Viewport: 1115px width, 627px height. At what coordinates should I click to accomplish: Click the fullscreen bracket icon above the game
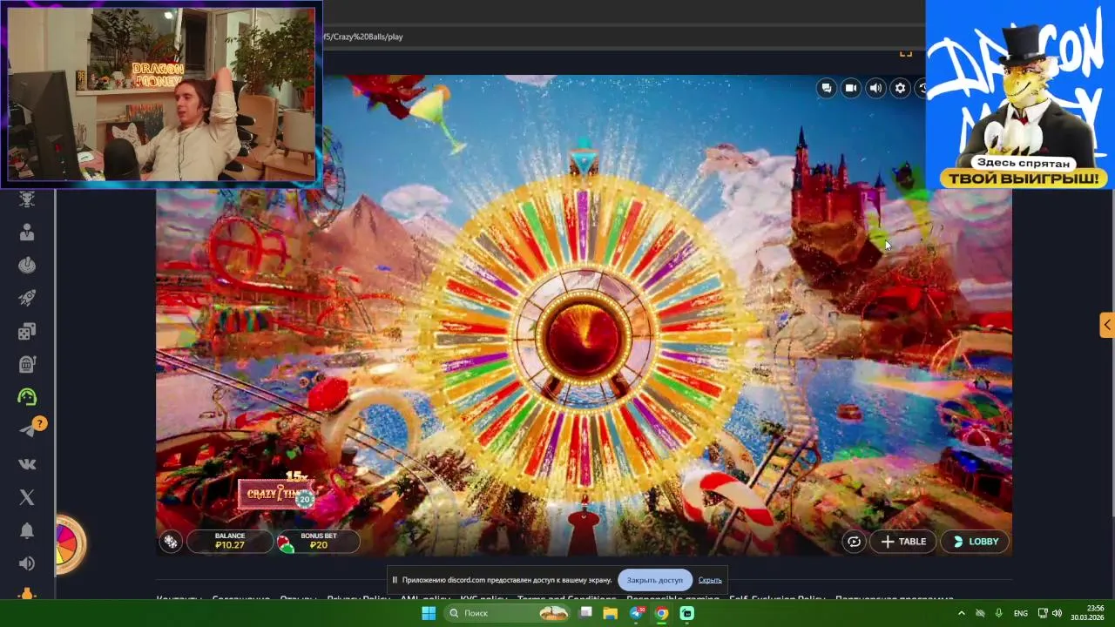tap(906, 54)
